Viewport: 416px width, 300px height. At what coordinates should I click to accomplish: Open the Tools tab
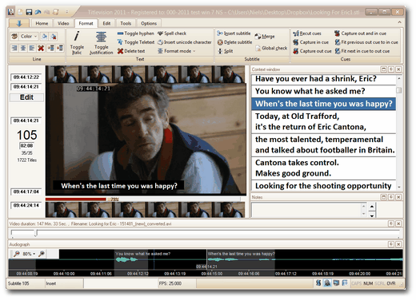126,23
